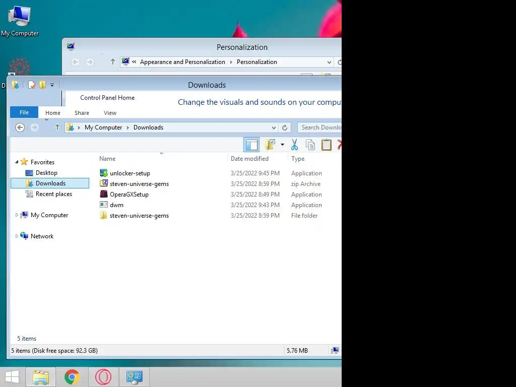This screenshot has width=516, height=387.
Task: Click the unlocker-setup file icon
Action: pos(104,173)
